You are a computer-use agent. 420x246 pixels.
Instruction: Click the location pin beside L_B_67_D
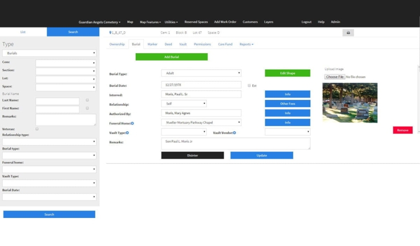110,33
